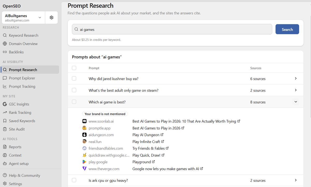Click the Agent setup robot icon
The width and height of the screenshot is (311, 187).
(x=5, y=164)
